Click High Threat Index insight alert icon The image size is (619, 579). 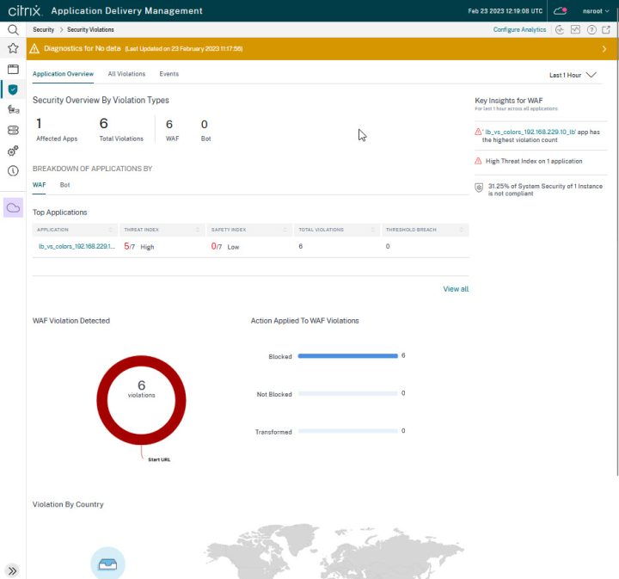coord(478,161)
